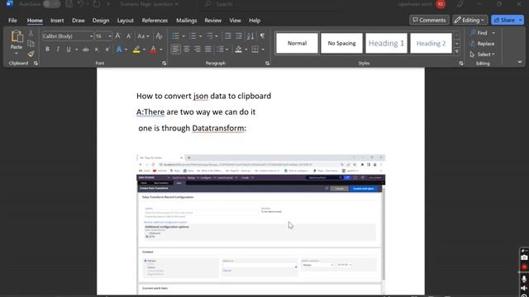Toggle Underline formatting
Screen dimensions: 529x297
pos(69,49)
